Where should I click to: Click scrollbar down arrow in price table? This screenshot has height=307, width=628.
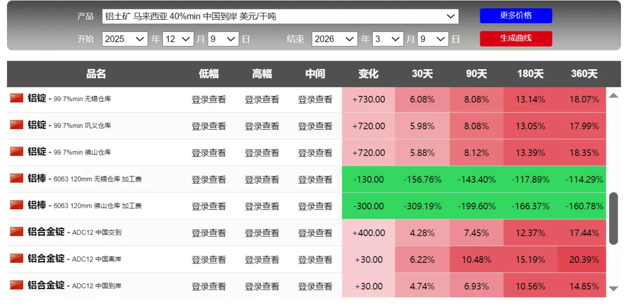coord(613,288)
